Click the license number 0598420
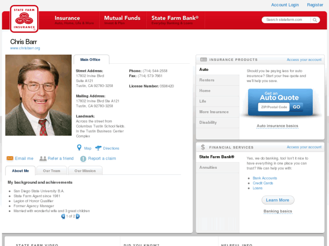 (x=167, y=86)
